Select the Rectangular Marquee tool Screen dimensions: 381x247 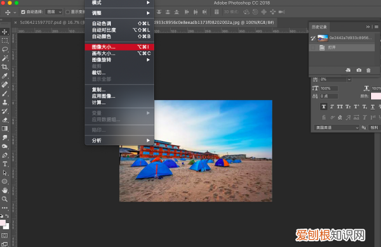4,41
